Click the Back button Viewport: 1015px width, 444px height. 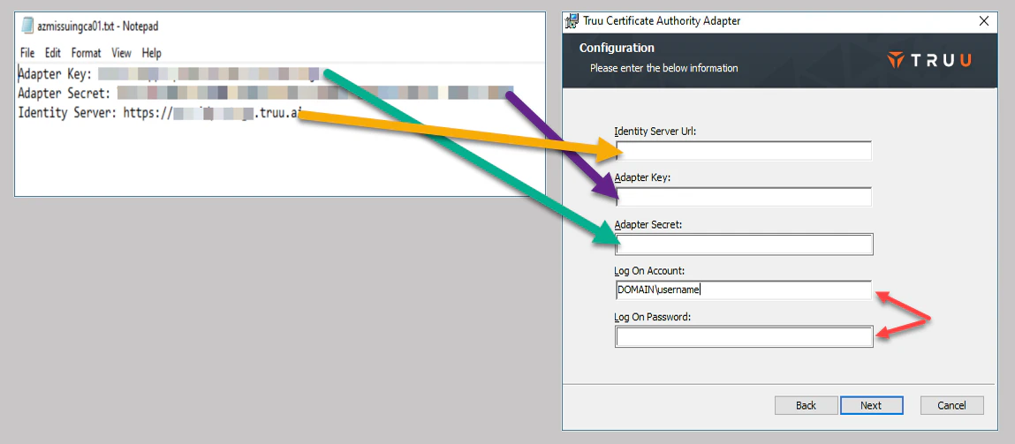click(x=806, y=405)
